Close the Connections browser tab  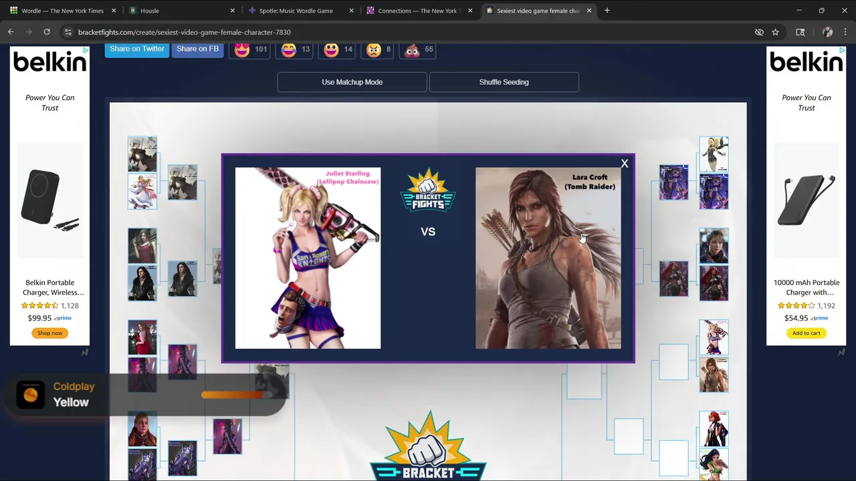pos(470,11)
